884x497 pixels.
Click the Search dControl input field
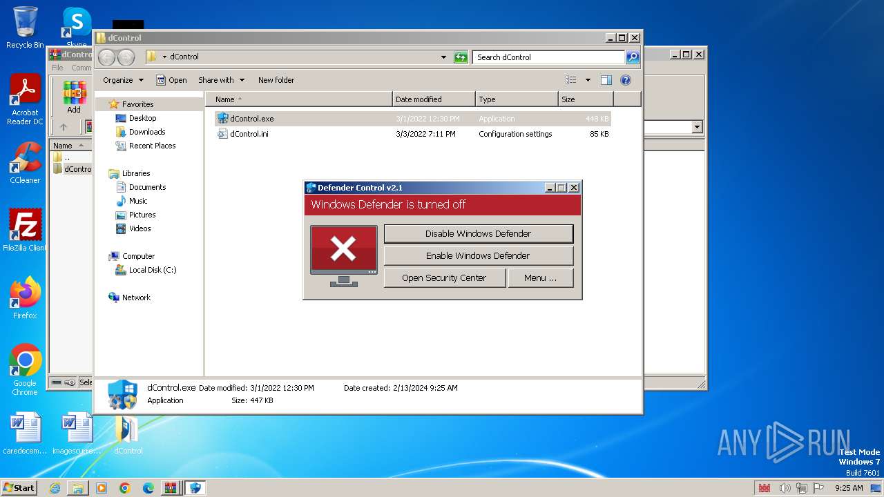(549, 57)
